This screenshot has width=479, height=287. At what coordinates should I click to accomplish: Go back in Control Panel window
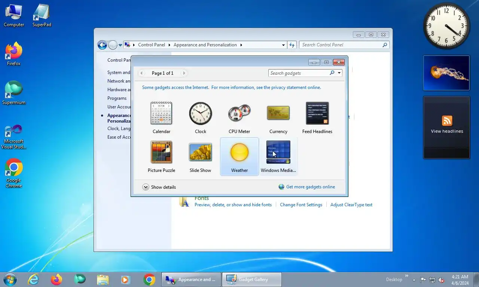pos(102,45)
